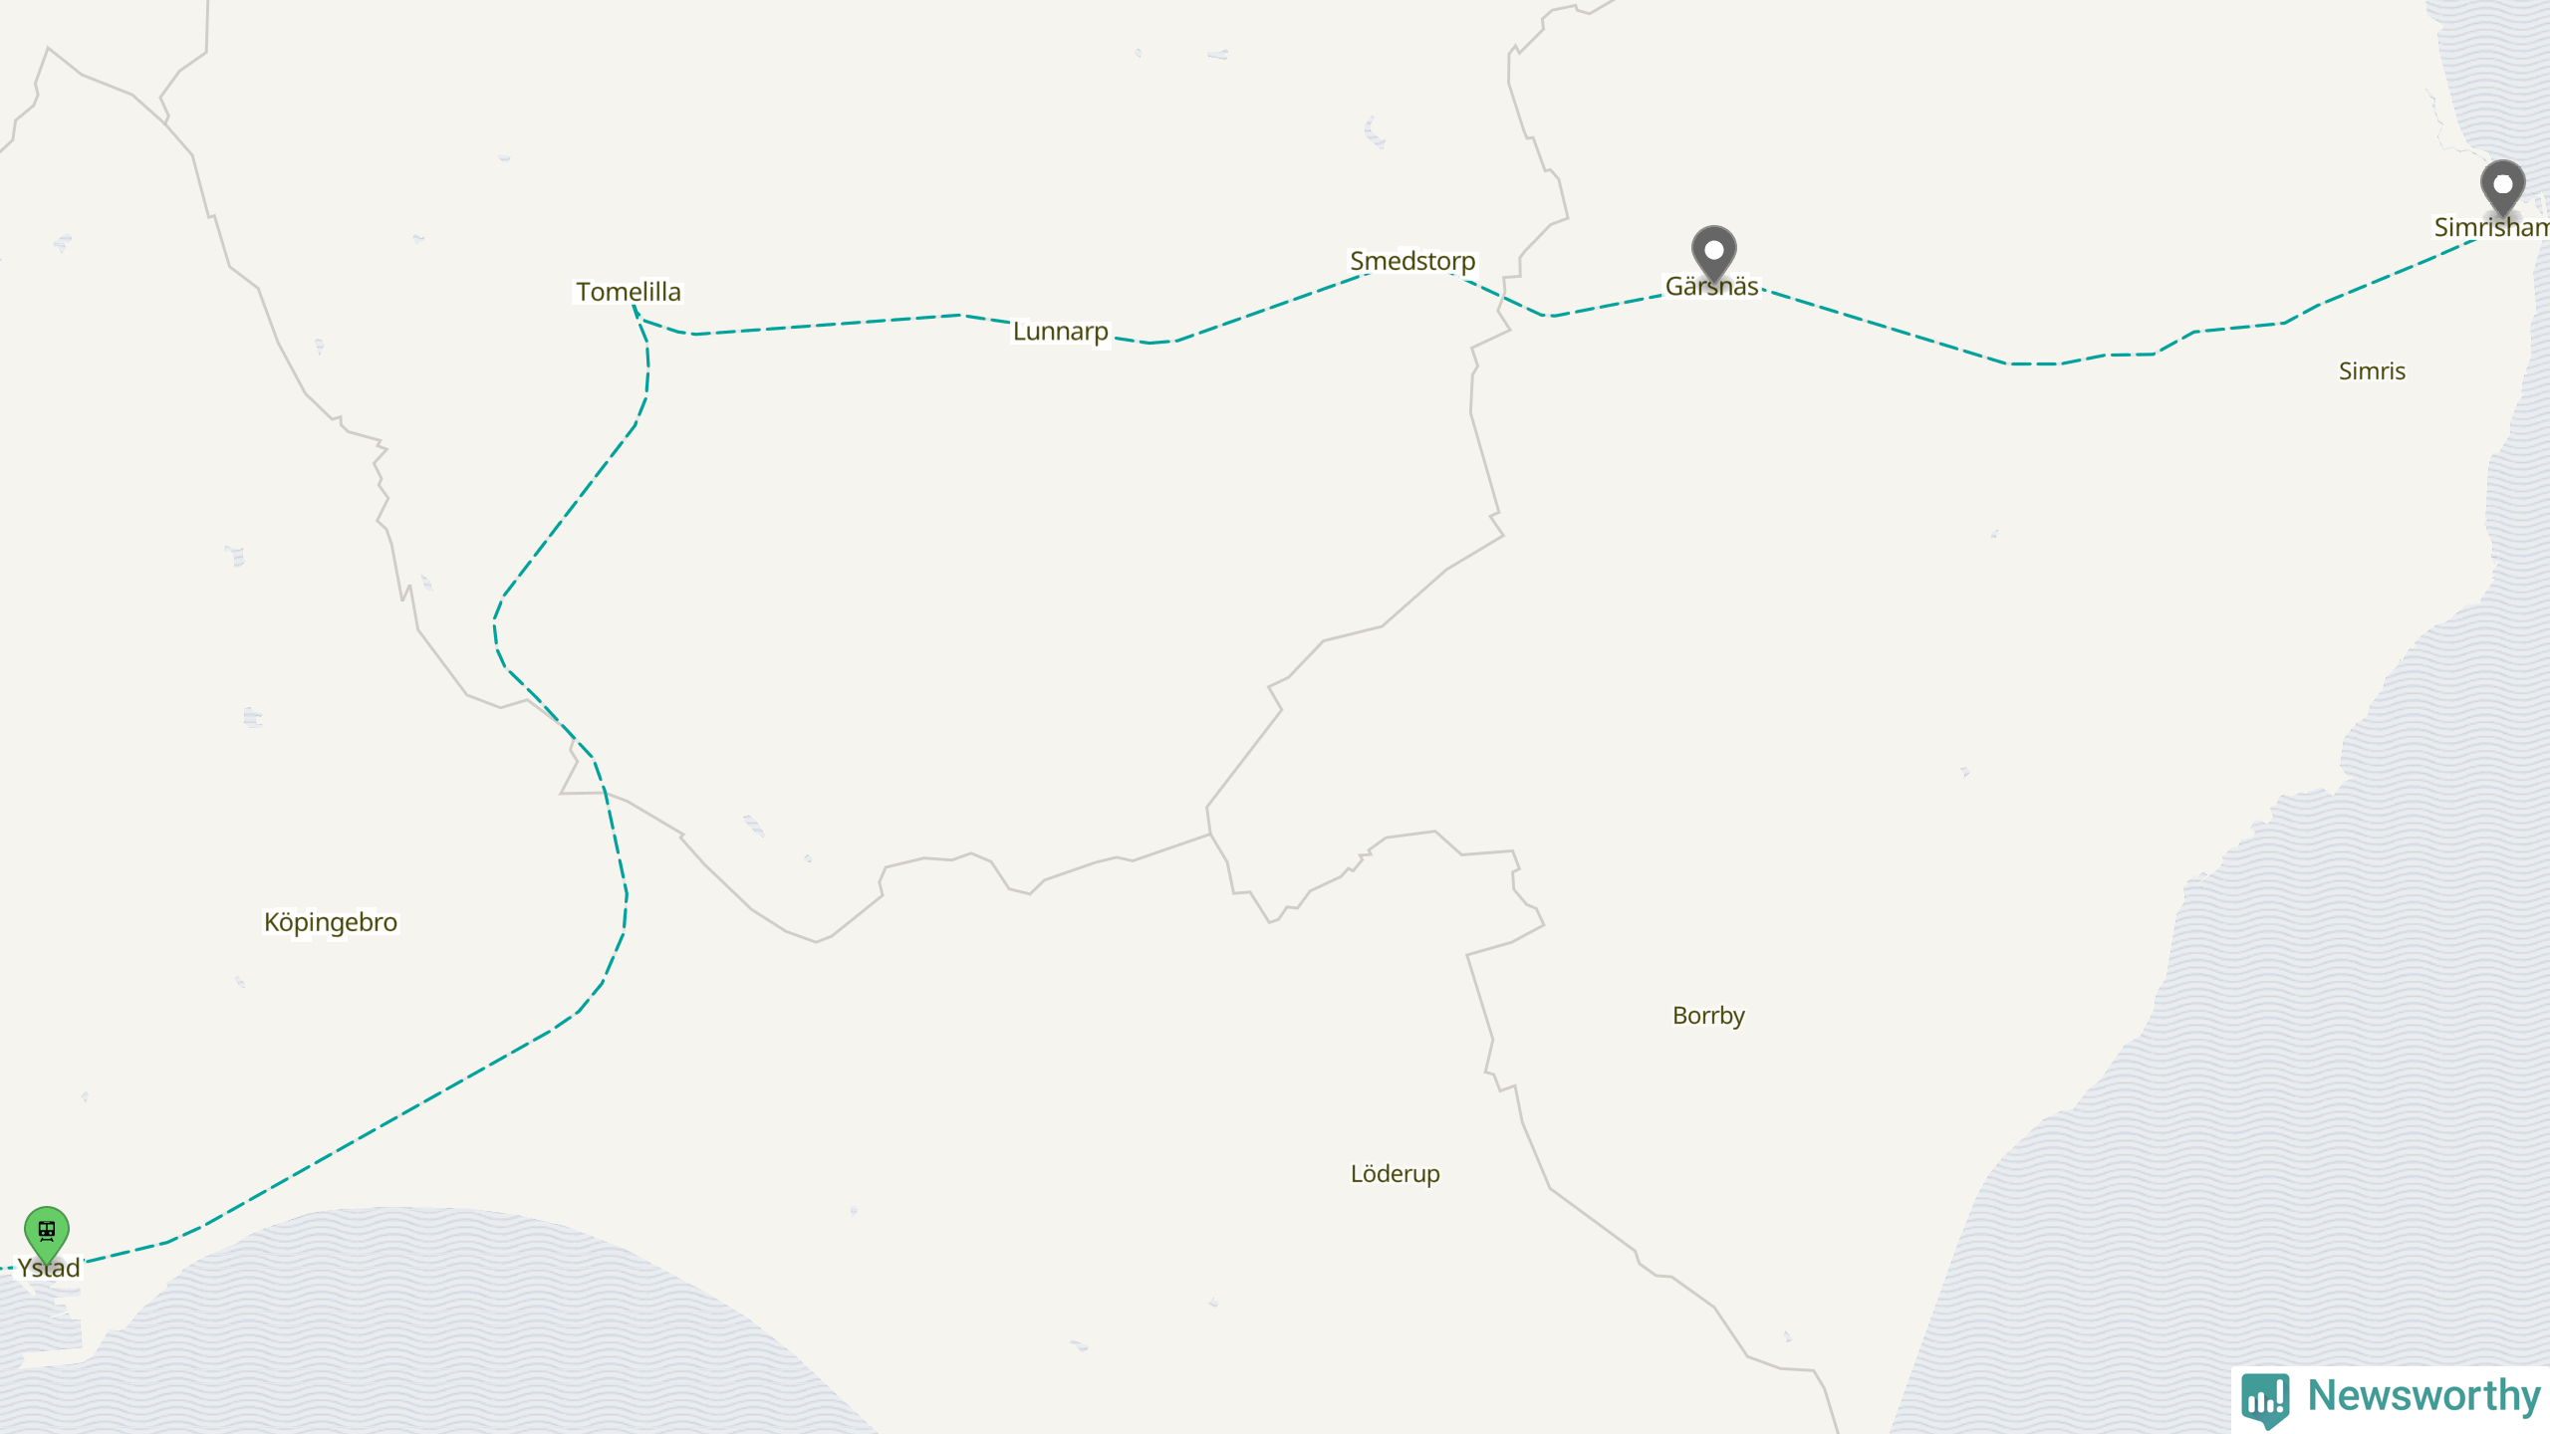Select the Borrby place label
Image resolution: width=2550 pixels, height=1434 pixels.
coord(1708,1016)
